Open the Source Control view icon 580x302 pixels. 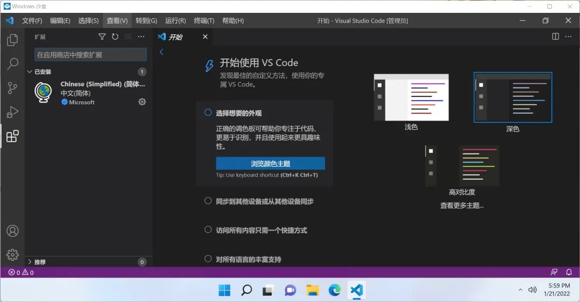(x=12, y=88)
